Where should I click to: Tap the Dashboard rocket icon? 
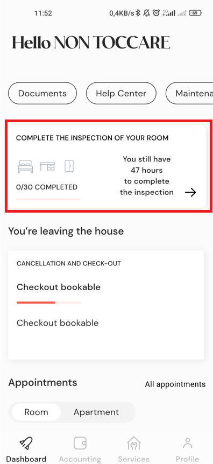point(26,444)
